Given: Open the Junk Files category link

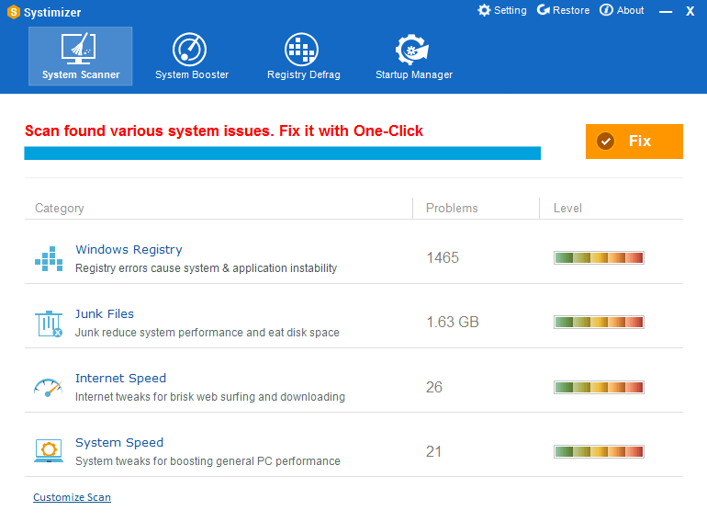Looking at the screenshot, I should [105, 313].
